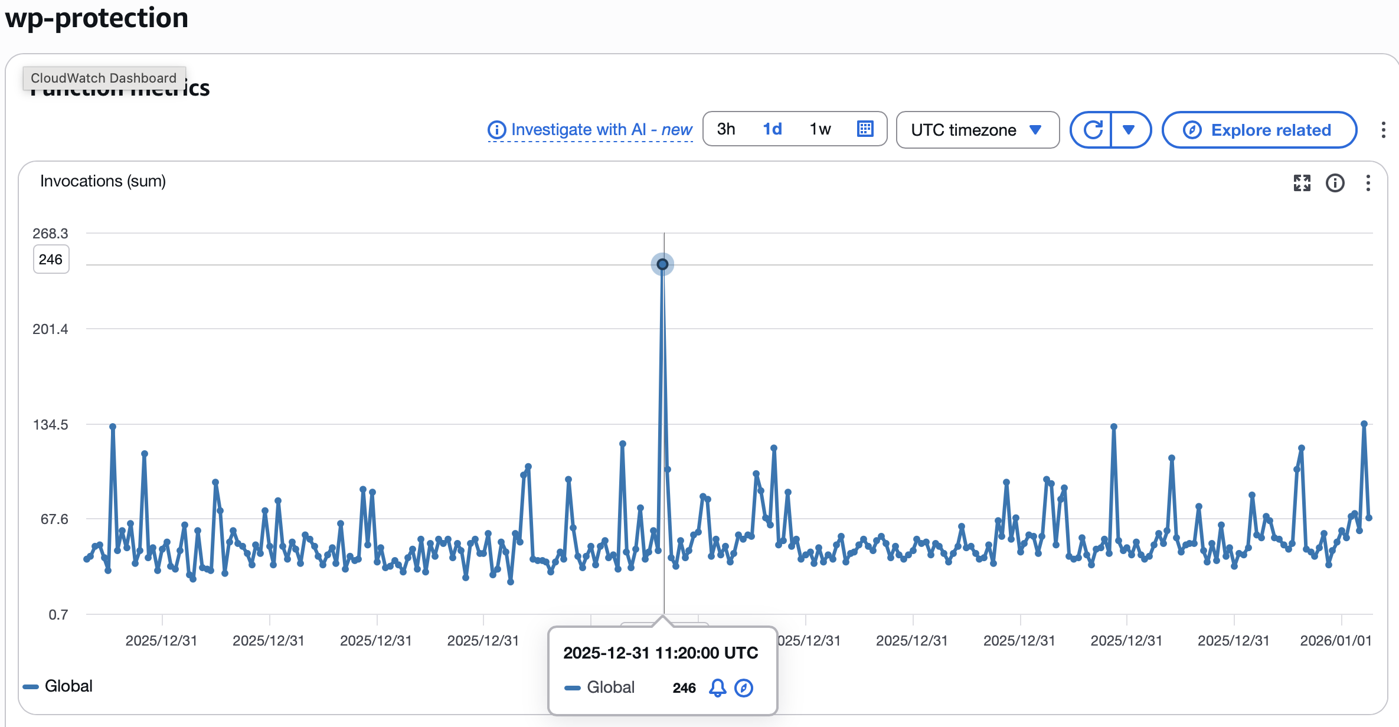Toggle the Global series in the legend

(68, 686)
